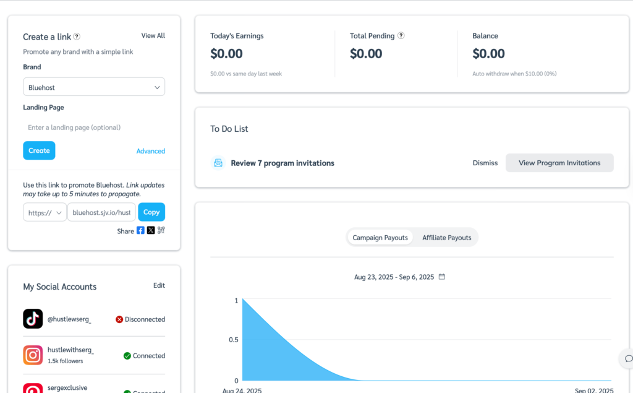Image resolution: width=633 pixels, height=393 pixels.
Task: Select the Campaign Payouts tab
Action: pyautogui.click(x=380, y=237)
